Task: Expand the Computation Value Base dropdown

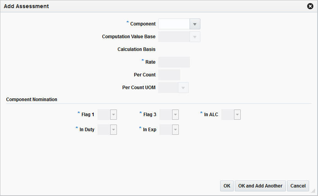Action: 195,37
